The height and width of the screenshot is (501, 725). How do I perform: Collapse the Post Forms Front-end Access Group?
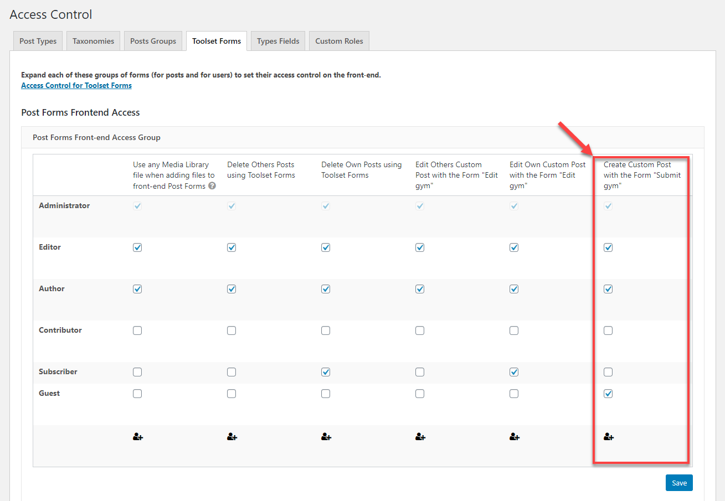click(96, 137)
